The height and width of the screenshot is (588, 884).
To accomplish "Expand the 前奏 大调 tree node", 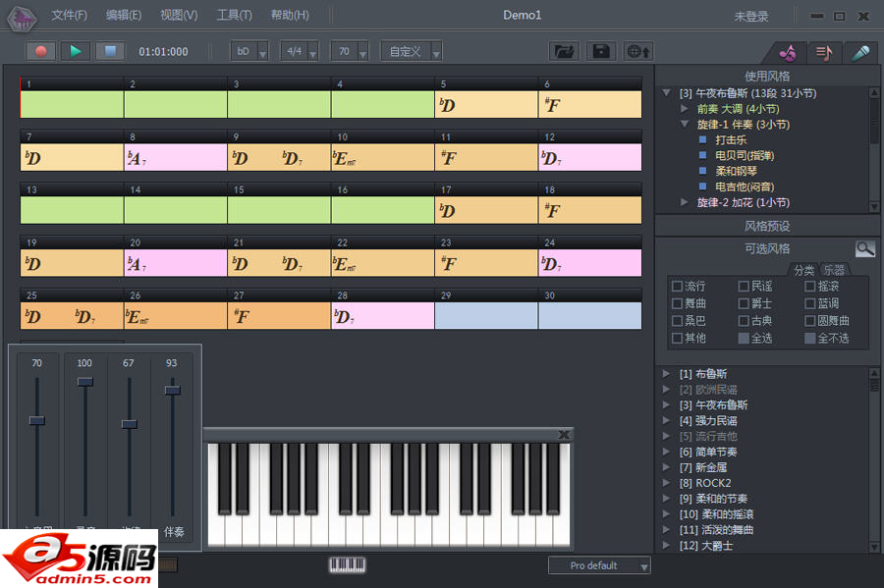I will [x=686, y=109].
